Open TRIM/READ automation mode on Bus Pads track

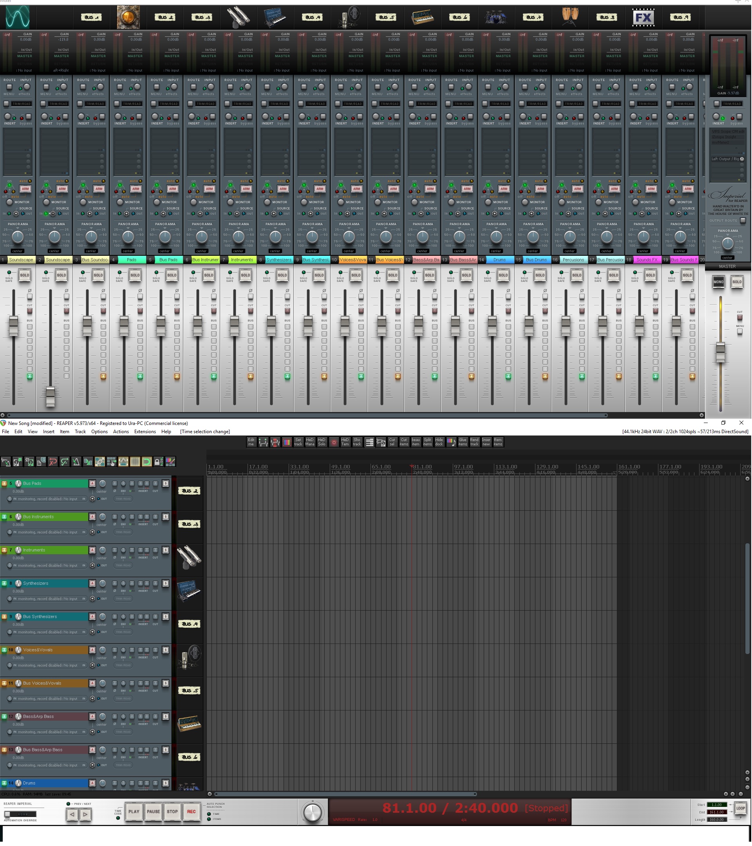pos(123,499)
